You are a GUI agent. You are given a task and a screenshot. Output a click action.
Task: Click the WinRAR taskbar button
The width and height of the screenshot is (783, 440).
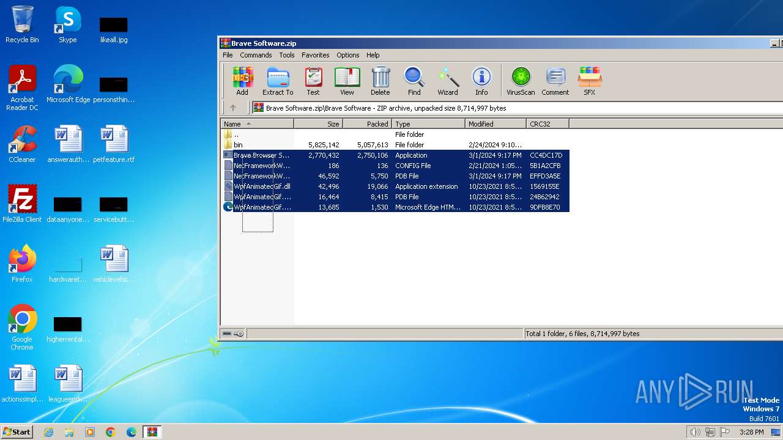click(x=152, y=432)
